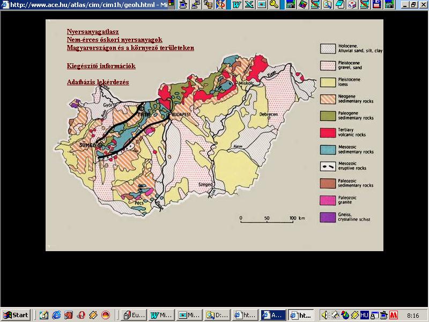The width and height of the screenshot is (429, 322).
Task: Click the dice cube icon in shortcut bar
Action: click(352, 5)
